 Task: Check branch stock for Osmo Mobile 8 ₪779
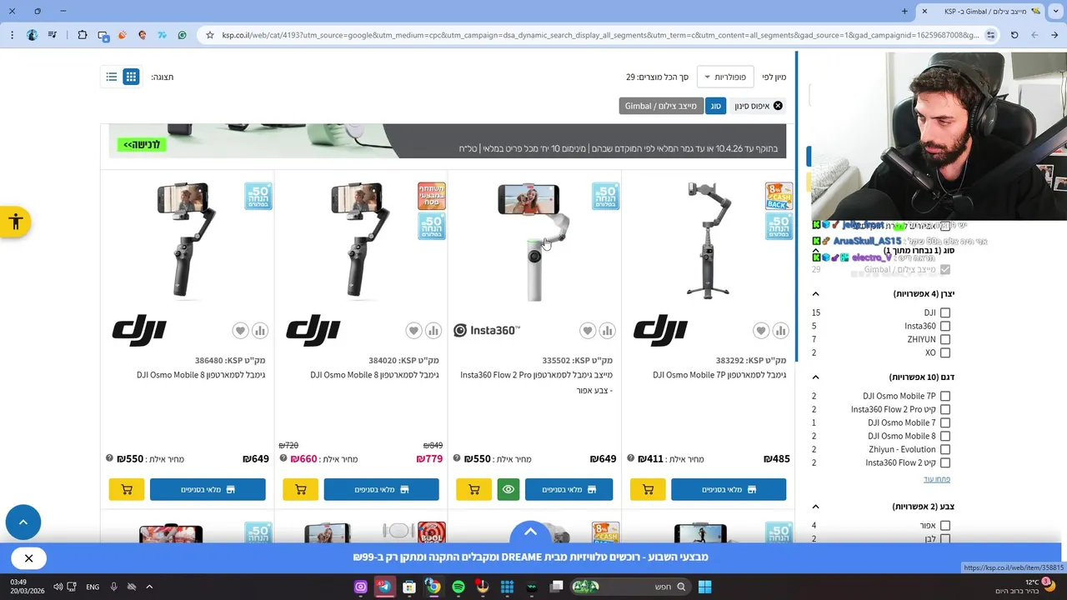(381, 489)
